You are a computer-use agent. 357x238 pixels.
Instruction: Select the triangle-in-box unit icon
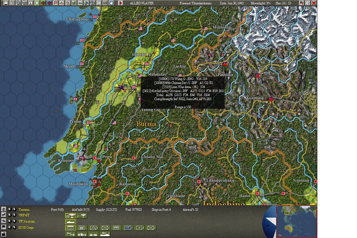click(x=94, y=228)
